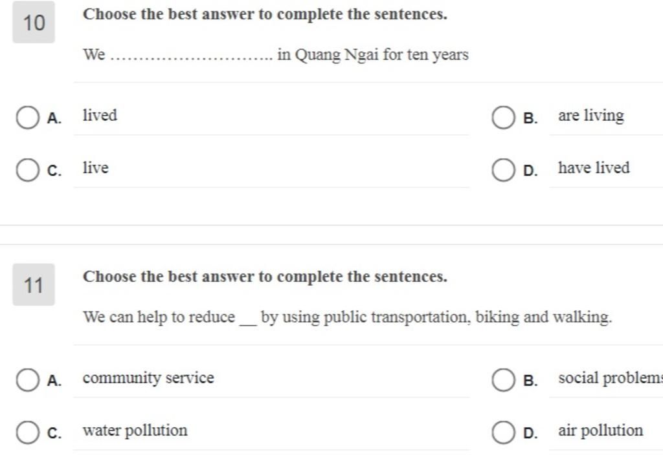The height and width of the screenshot is (466, 663).
Task: Select radio button A for question 10
Action: [x=28, y=118]
